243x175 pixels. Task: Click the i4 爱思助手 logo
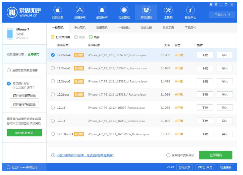(11, 12)
